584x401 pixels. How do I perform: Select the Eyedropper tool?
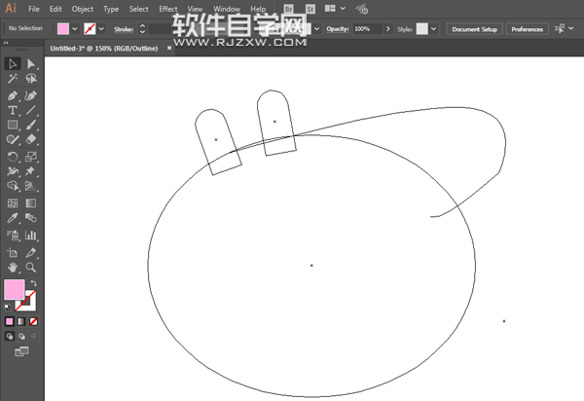pos(13,217)
